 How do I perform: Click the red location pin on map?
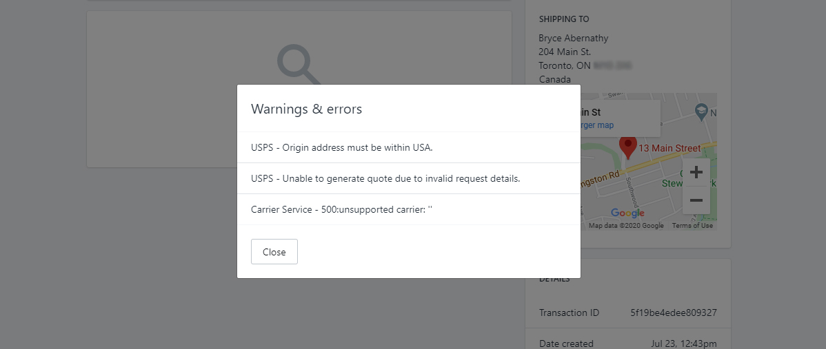[628, 147]
